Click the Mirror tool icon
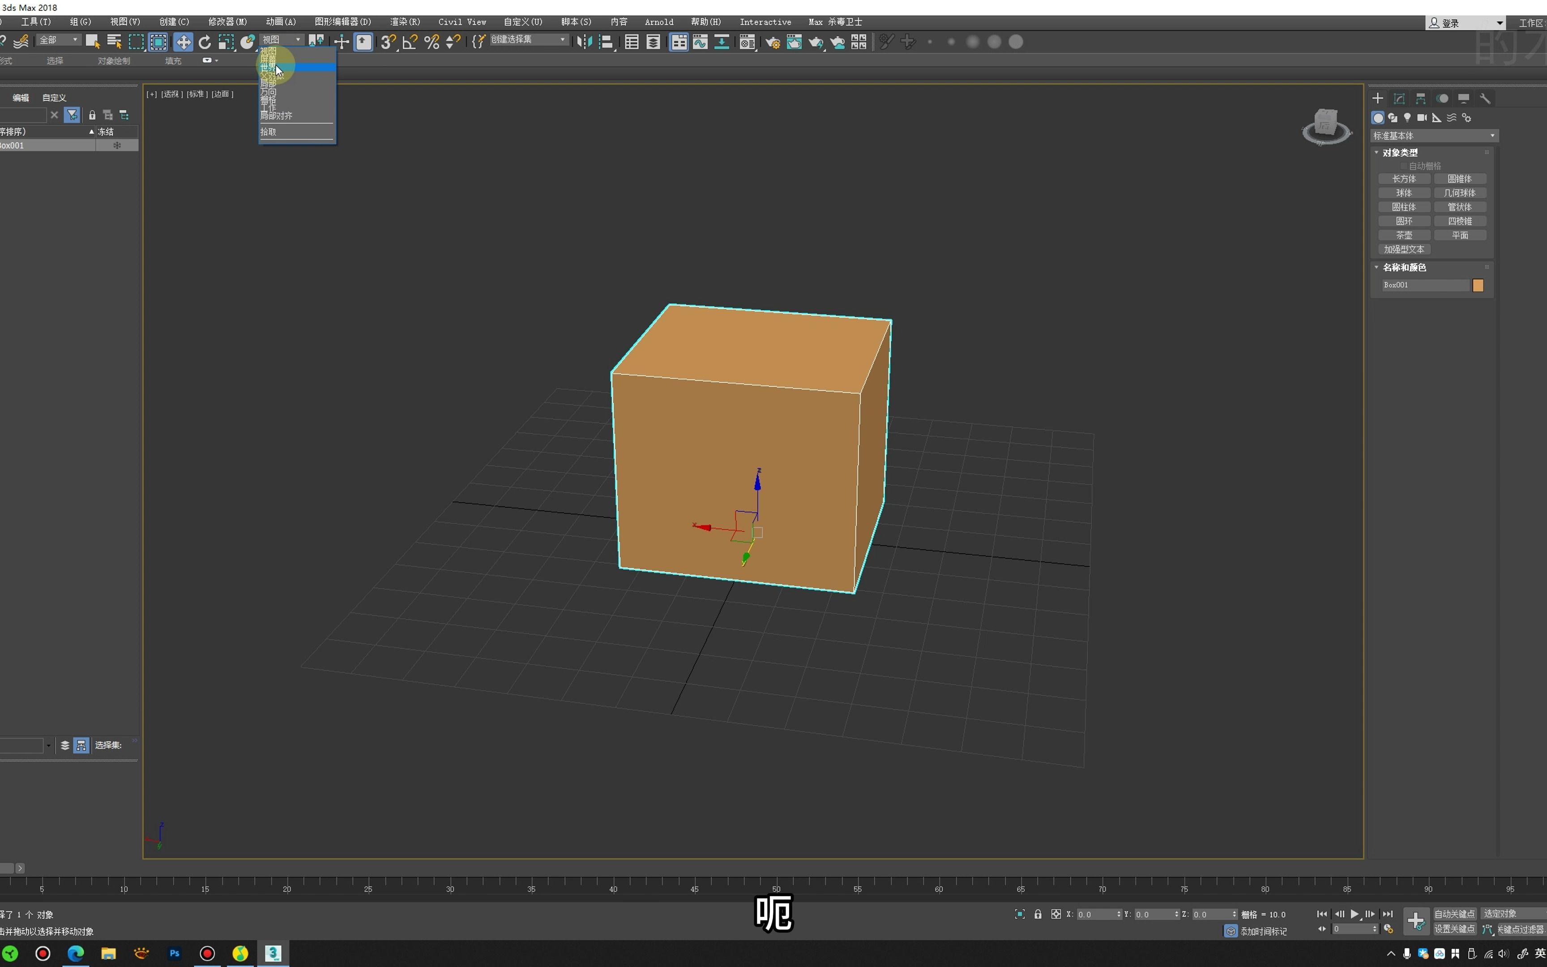The image size is (1547, 967). click(584, 42)
